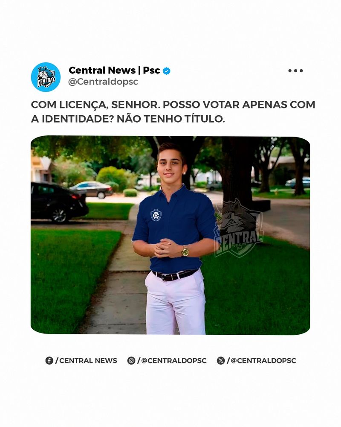Click the gold wristwatch in the photo
The image size is (341, 427).
point(185,251)
